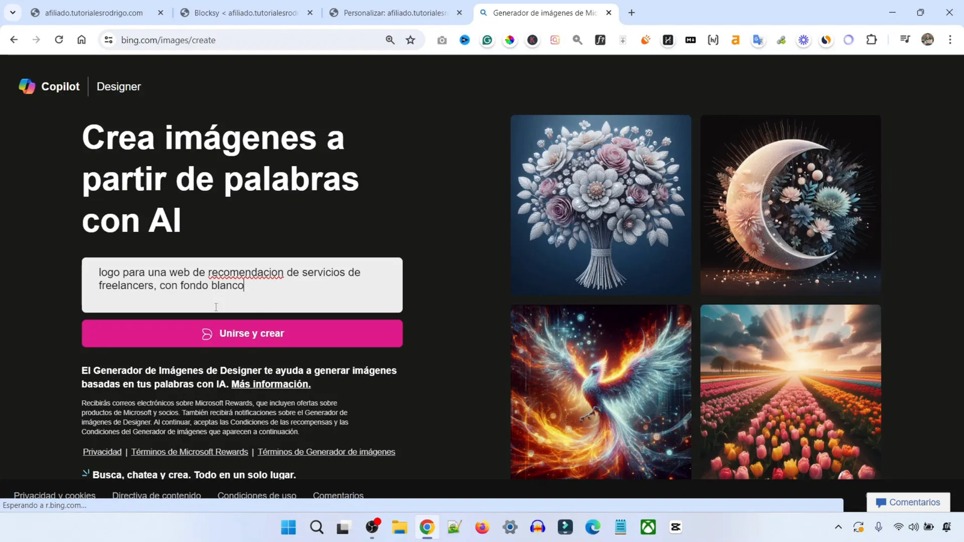The image size is (964, 542).
Task: Click the Chrome profile avatar icon
Action: point(927,40)
